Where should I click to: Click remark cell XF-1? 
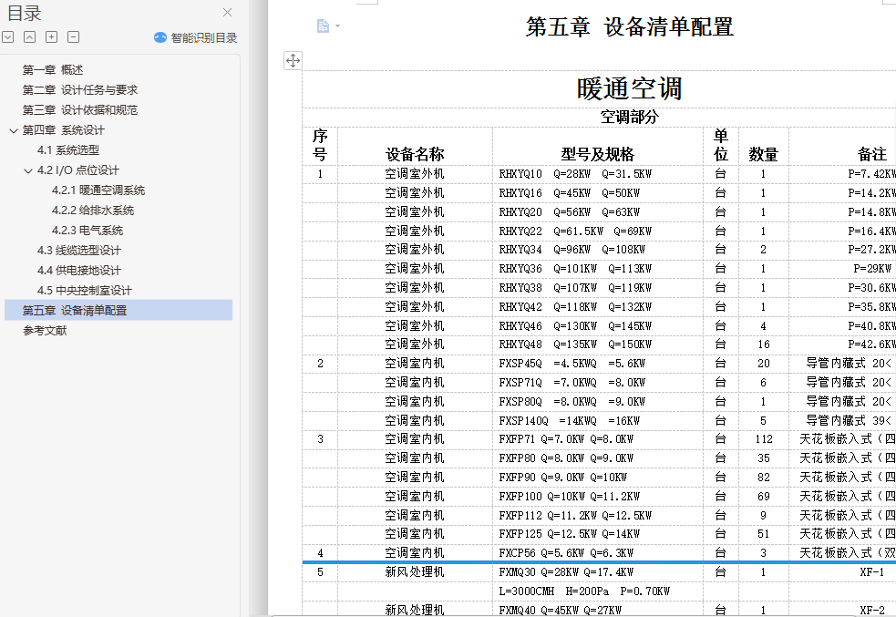point(872,571)
